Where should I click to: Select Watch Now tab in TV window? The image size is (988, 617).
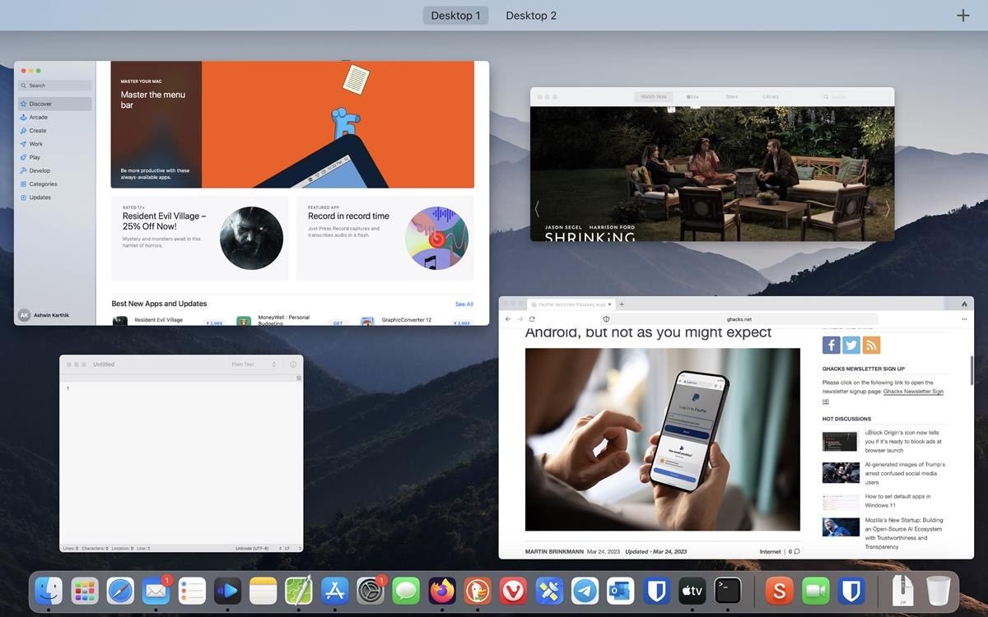tap(654, 97)
